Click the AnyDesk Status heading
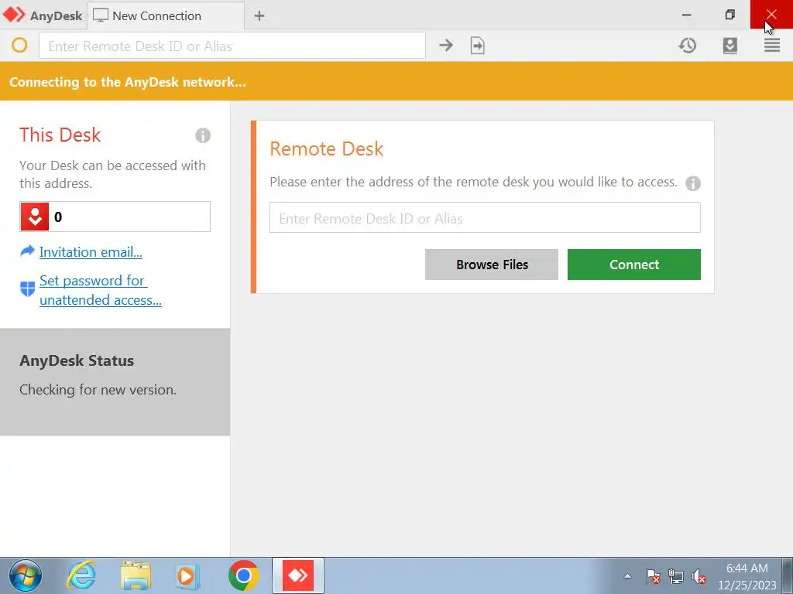The width and height of the screenshot is (793, 594). (x=77, y=360)
